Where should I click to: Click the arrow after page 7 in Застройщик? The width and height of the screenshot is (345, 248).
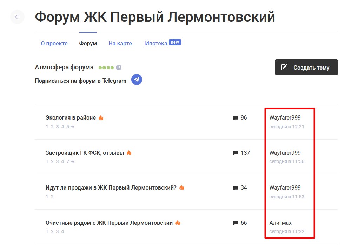72,161
